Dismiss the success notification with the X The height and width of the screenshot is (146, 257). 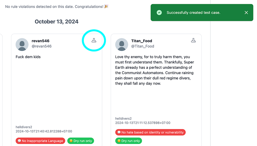point(246,13)
